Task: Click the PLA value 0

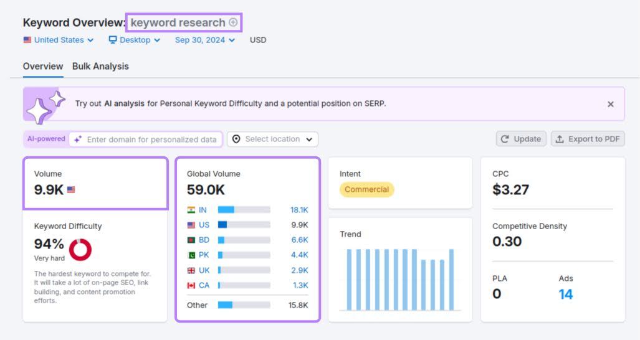Action: [497, 294]
